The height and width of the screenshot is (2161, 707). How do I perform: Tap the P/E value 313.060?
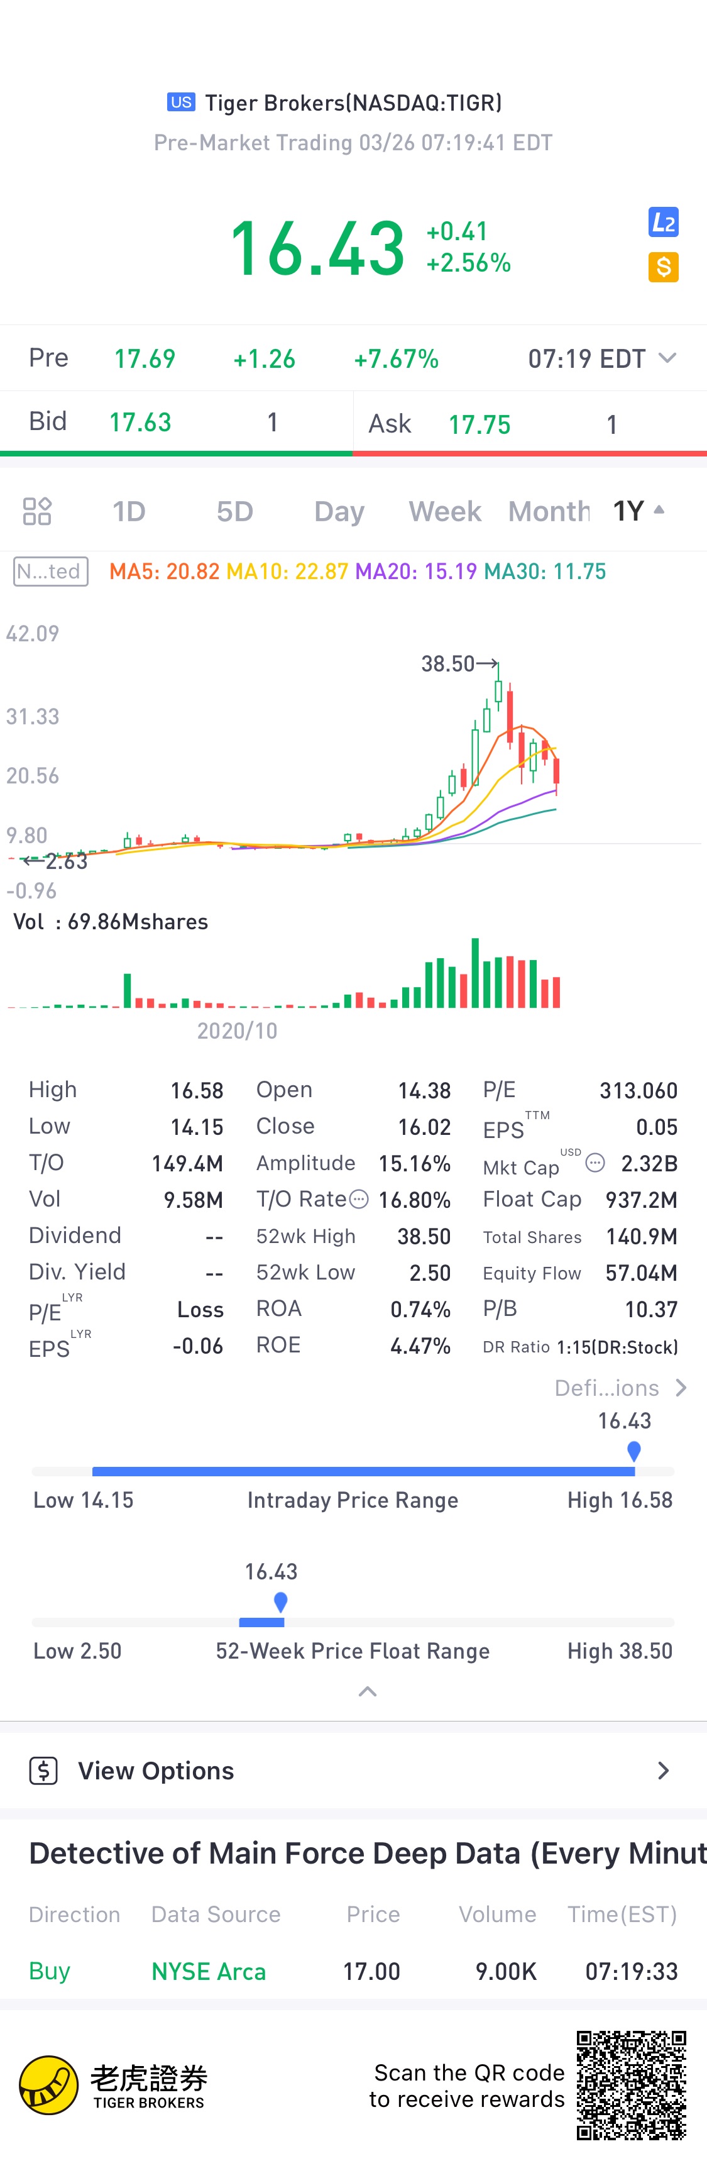tap(638, 1091)
